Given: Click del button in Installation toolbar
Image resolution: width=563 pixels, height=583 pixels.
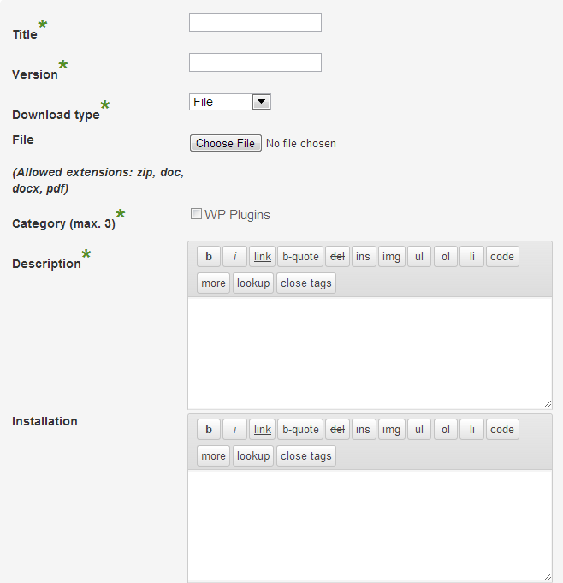Looking at the screenshot, I should pyautogui.click(x=337, y=429).
